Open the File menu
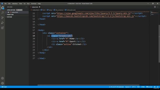The width and height of the screenshot is (160, 90). coord(5,3)
